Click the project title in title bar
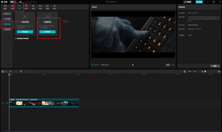 pyautogui.click(x=111, y=2)
